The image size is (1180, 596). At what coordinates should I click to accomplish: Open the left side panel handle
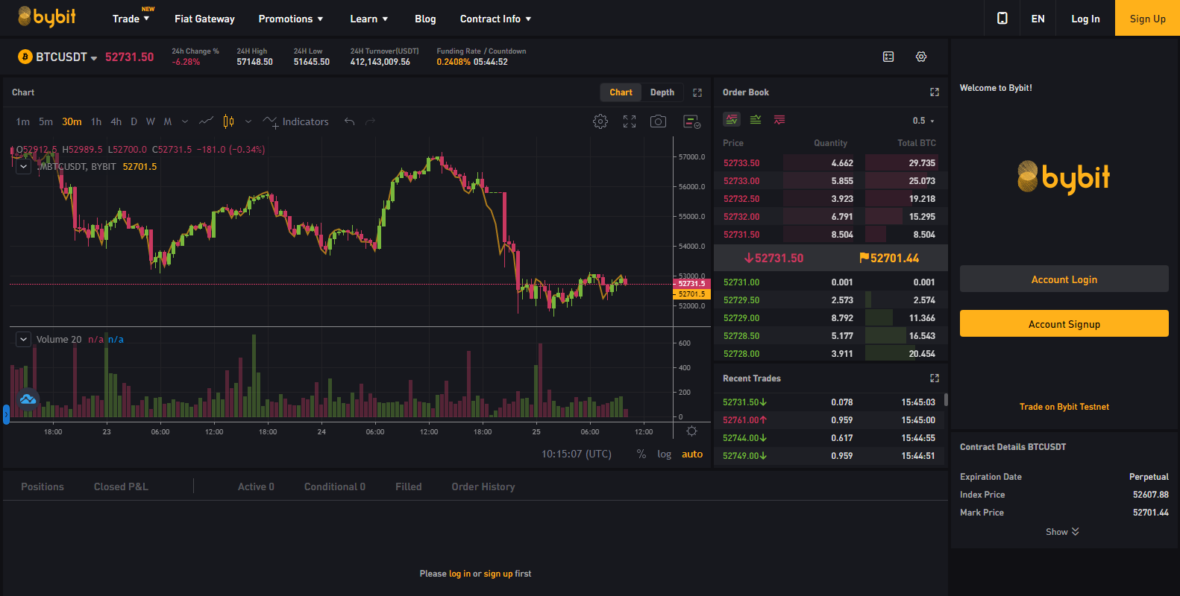click(6, 414)
